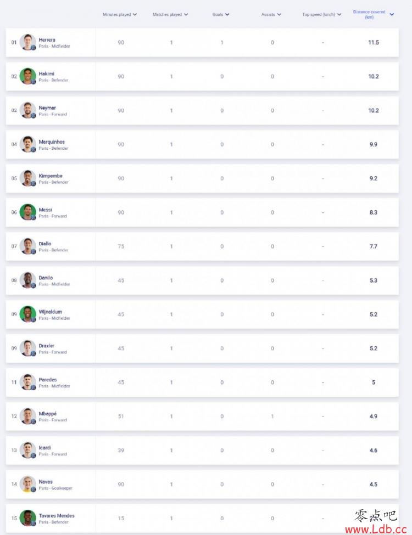Open Mbappé player name link
This screenshot has height=535, width=412.
(47, 414)
